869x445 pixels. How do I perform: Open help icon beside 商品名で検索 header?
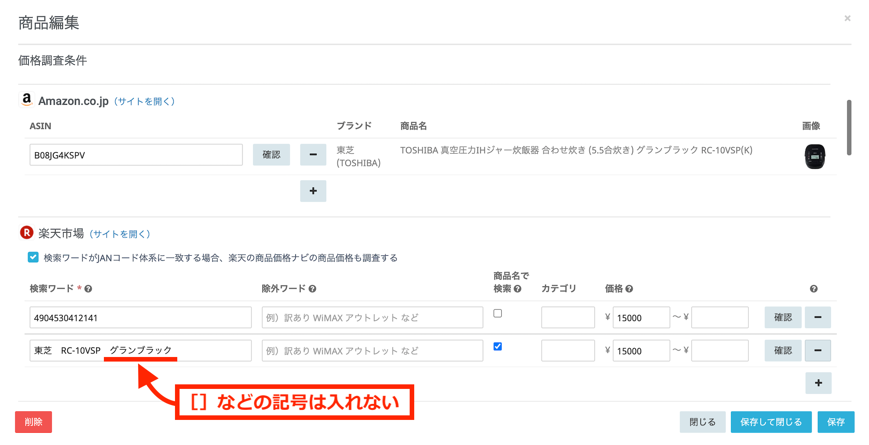pos(518,289)
